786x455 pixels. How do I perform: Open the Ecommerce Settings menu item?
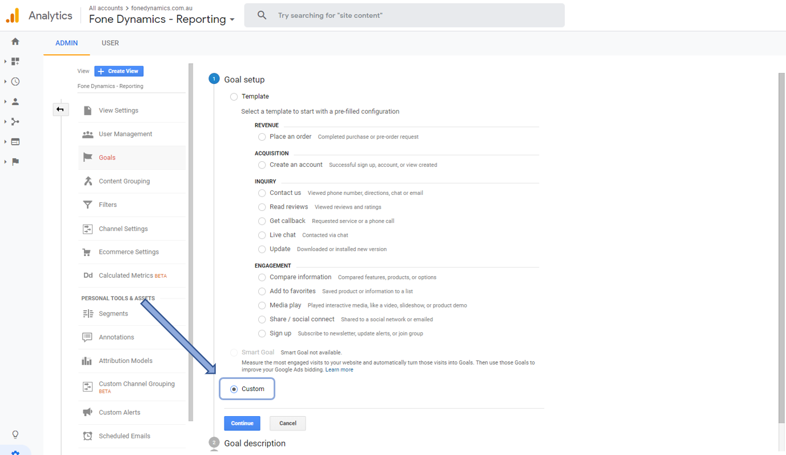[x=132, y=252]
